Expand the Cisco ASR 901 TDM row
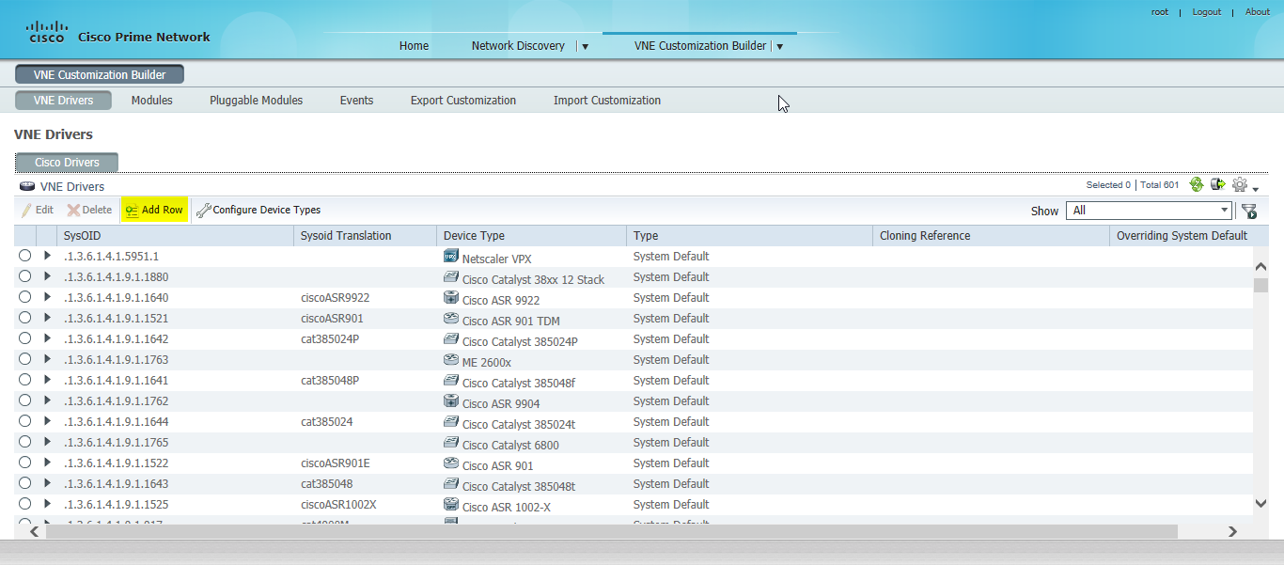The width and height of the screenshot is (1284, 565). click(46, 318)
